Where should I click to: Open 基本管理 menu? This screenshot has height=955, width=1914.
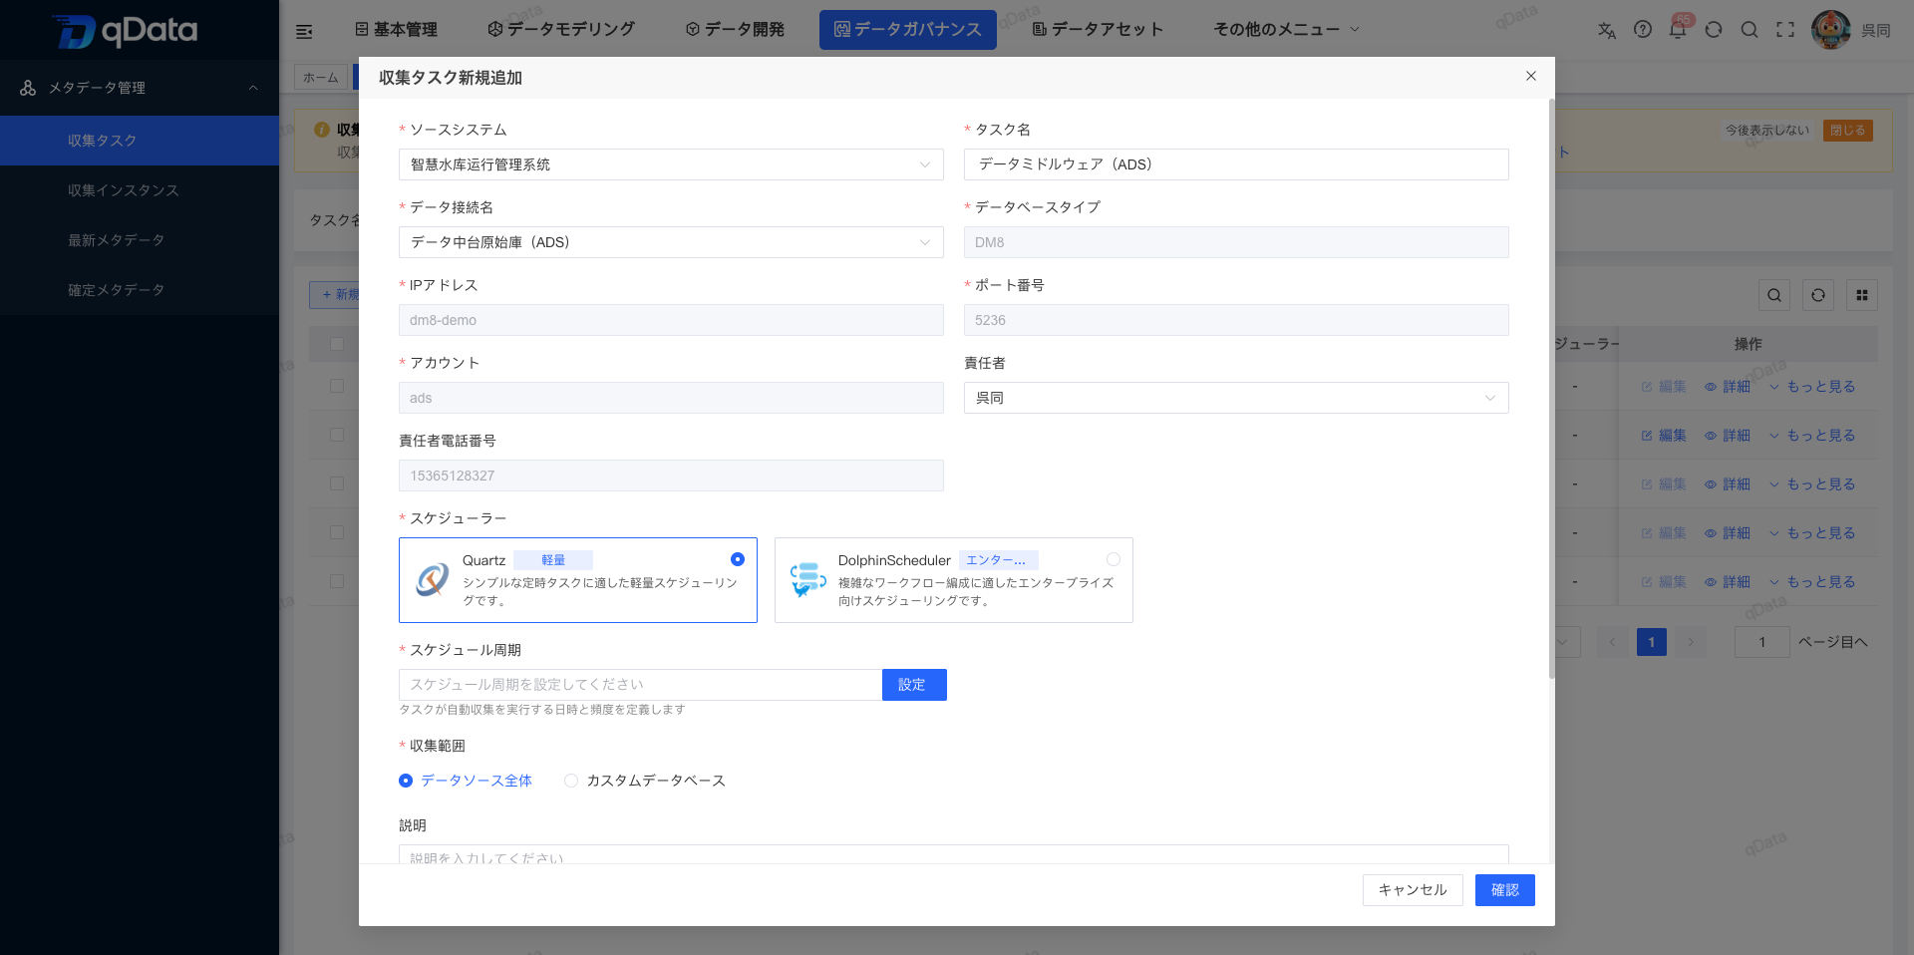[x=397, y=30]
